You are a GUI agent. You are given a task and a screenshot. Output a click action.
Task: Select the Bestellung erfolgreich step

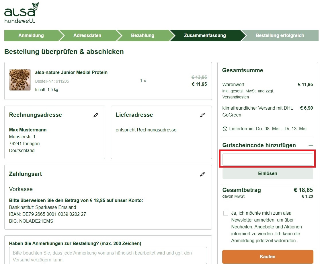coord(280,36)
